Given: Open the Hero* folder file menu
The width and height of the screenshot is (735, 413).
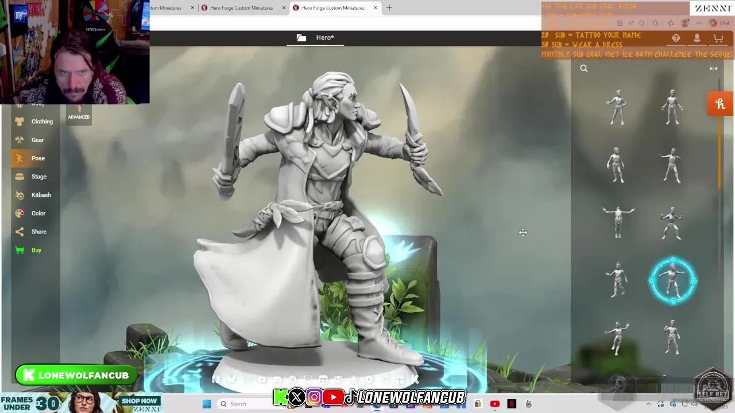Looking at the screenshot, I should (x=315, y=38).
